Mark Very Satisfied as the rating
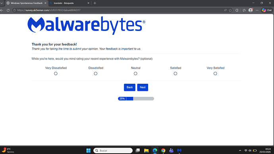The width and height of the screenshot is (274, 154). (x=215, y=73)
